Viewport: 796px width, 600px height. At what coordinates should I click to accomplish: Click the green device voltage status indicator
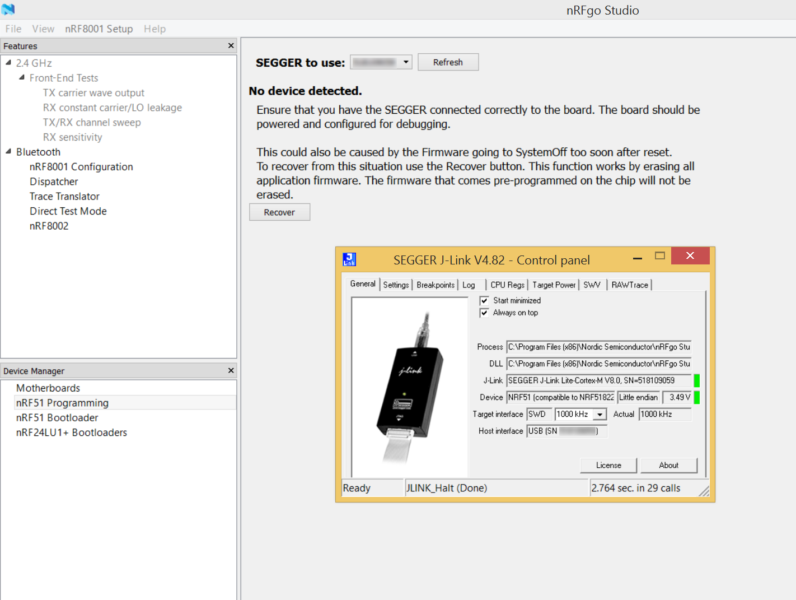[697, 397]
